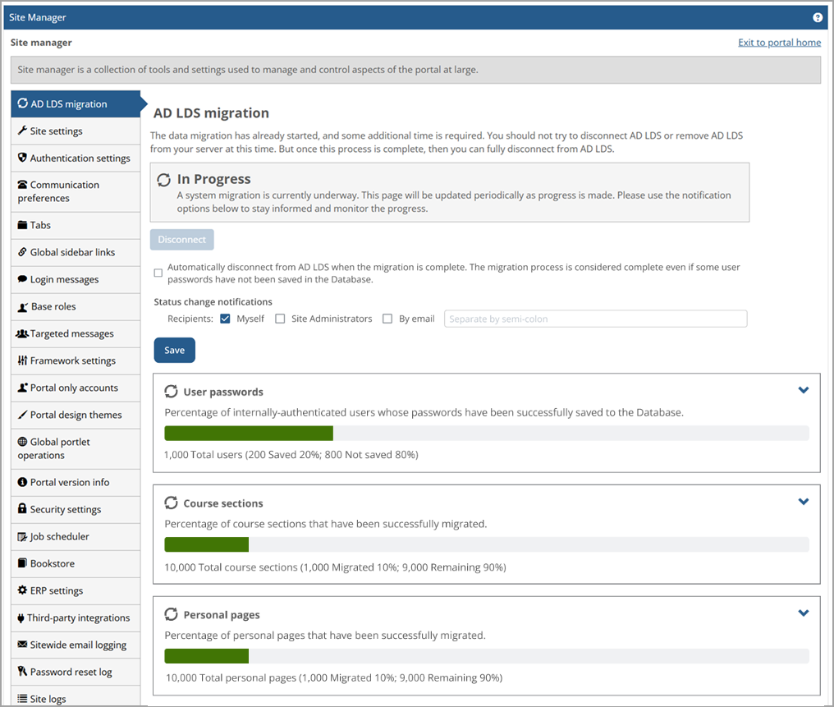The width and height of the screenshot is (834, 707).
Task: Collapse the User passwords panel chevron
Action: pos(803,390)
